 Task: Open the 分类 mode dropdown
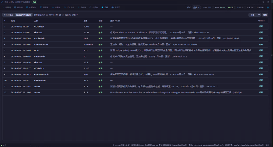click(196, 8)
